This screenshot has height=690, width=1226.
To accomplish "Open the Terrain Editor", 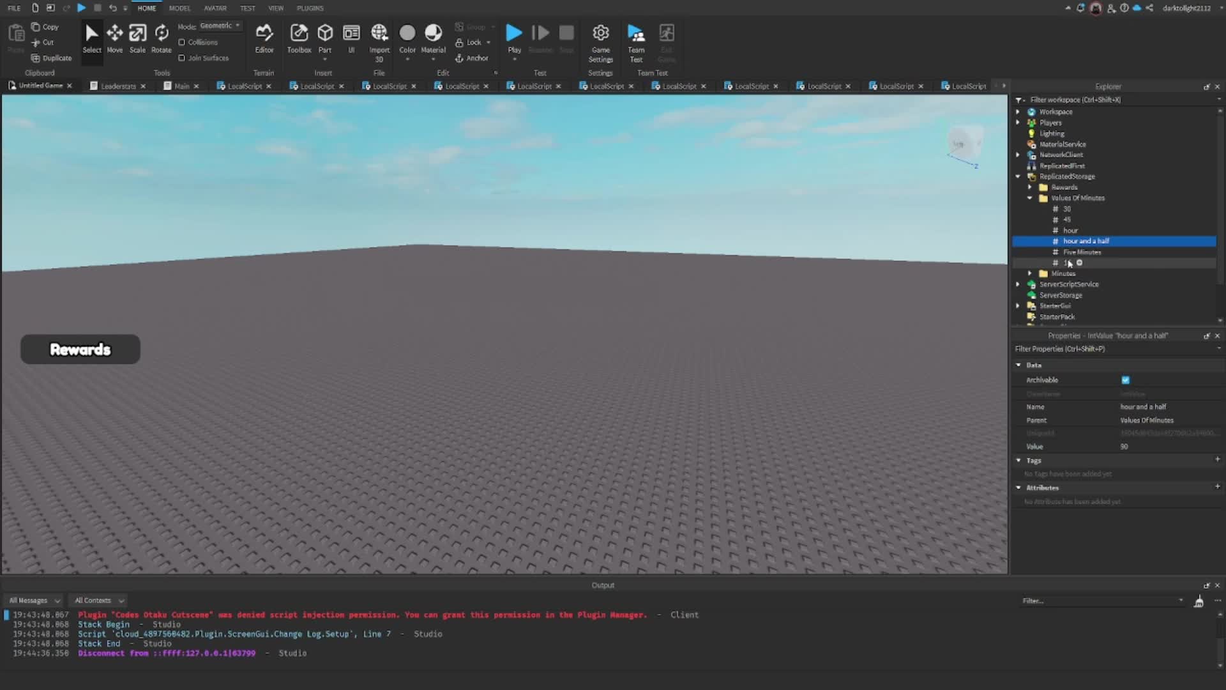I will (x=264, y=38).
